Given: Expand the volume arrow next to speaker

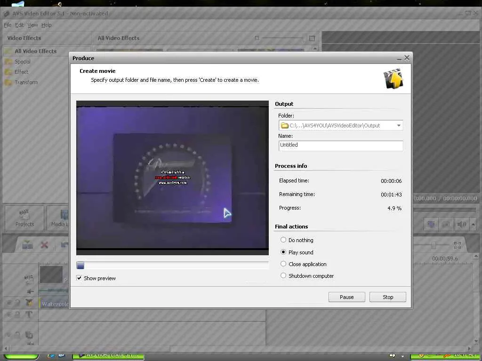Looking at the screenshot, I should click(473, 224).
